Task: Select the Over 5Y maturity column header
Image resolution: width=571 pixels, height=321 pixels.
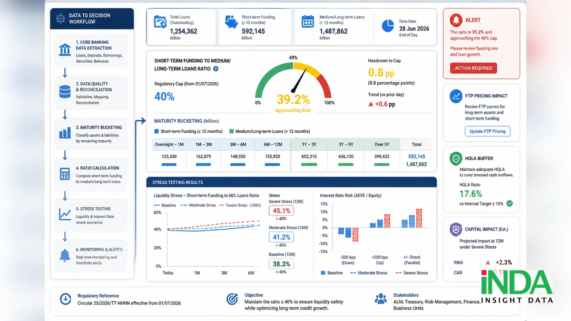Action: click(382, 145)
